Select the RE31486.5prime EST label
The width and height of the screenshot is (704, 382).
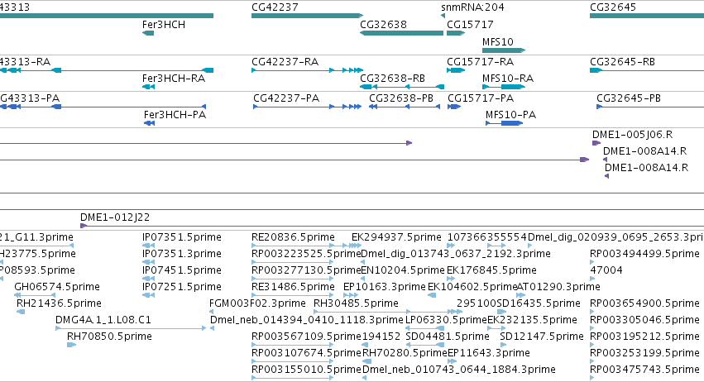pyautogui.click(x=293, y=286)
